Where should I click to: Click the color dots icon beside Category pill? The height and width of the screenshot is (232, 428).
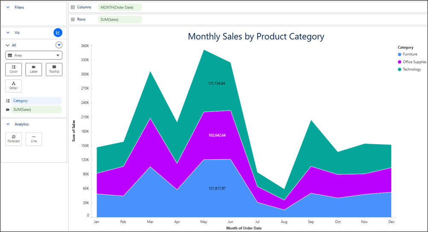tap(8, 101)
